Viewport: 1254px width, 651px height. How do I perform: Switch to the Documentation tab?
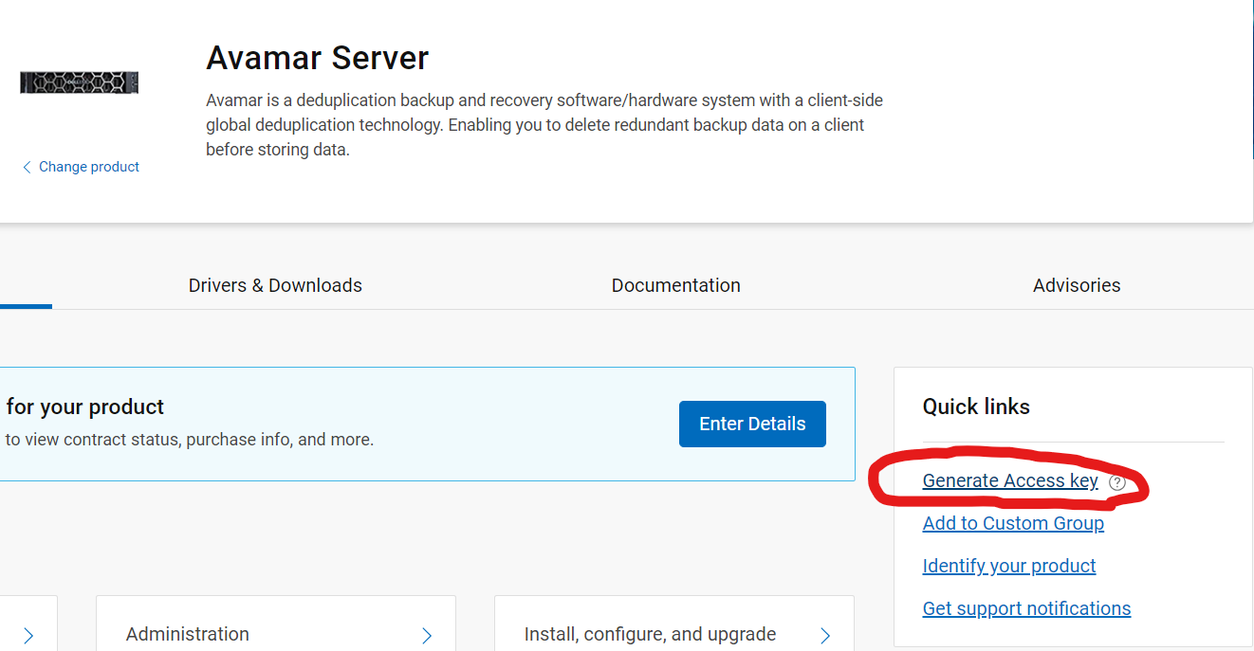point(675,285)
